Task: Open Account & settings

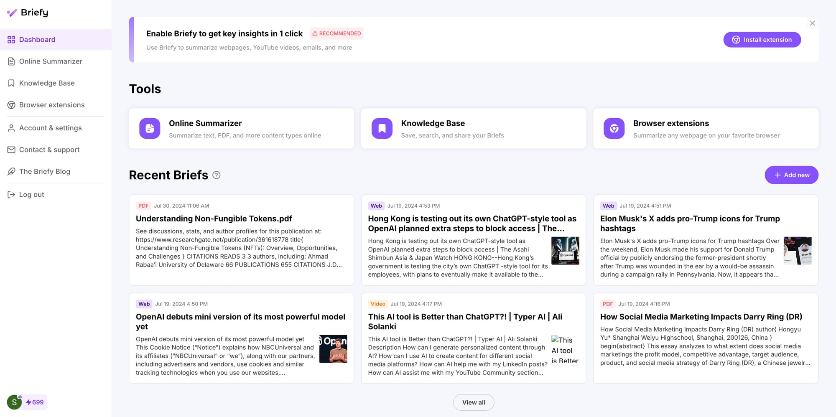Action: tap(56, 128)
